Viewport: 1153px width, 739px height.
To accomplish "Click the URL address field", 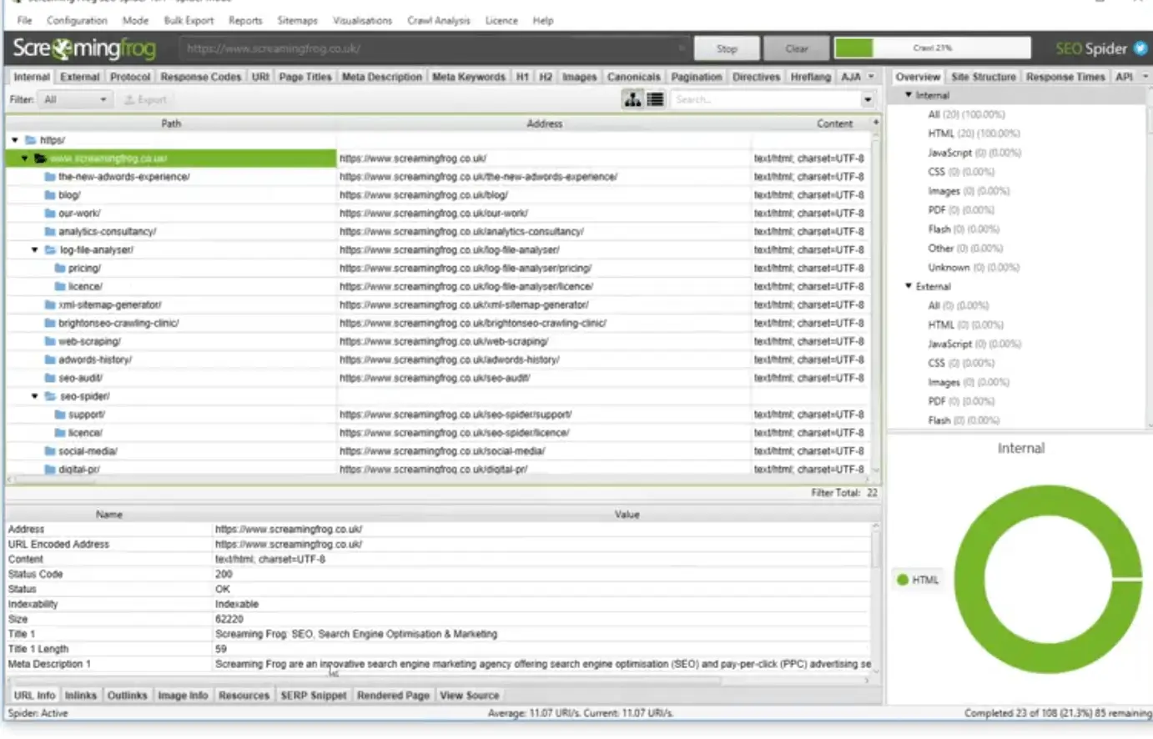I will click(x=436, y=48).
